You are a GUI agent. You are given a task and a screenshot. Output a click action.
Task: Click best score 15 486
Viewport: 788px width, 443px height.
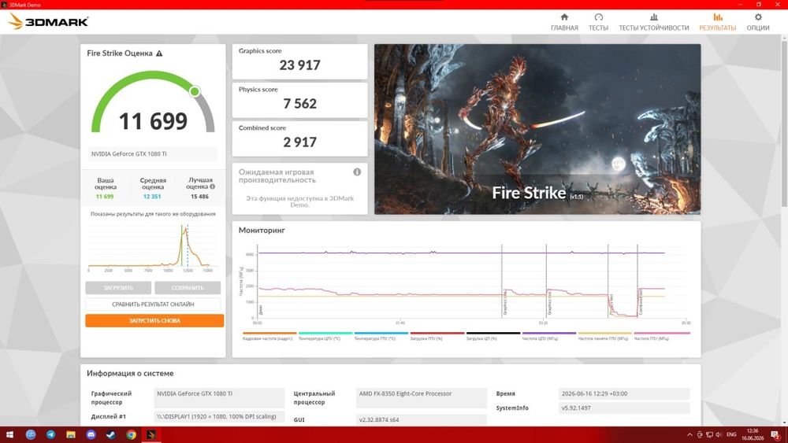pyautogui.click(x=199, y=197)
